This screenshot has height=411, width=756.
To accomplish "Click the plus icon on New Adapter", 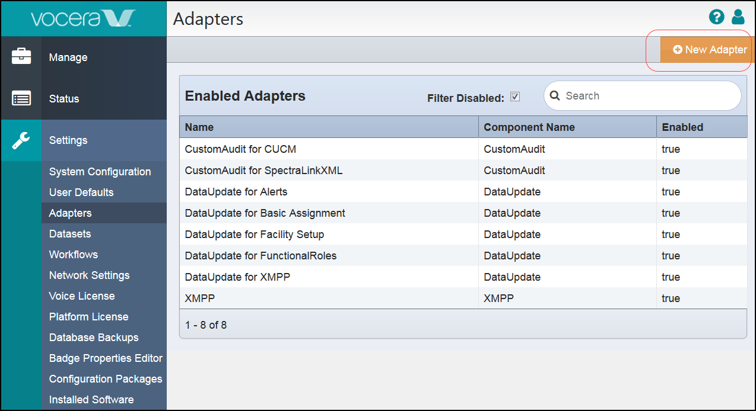I will [677, 50].
